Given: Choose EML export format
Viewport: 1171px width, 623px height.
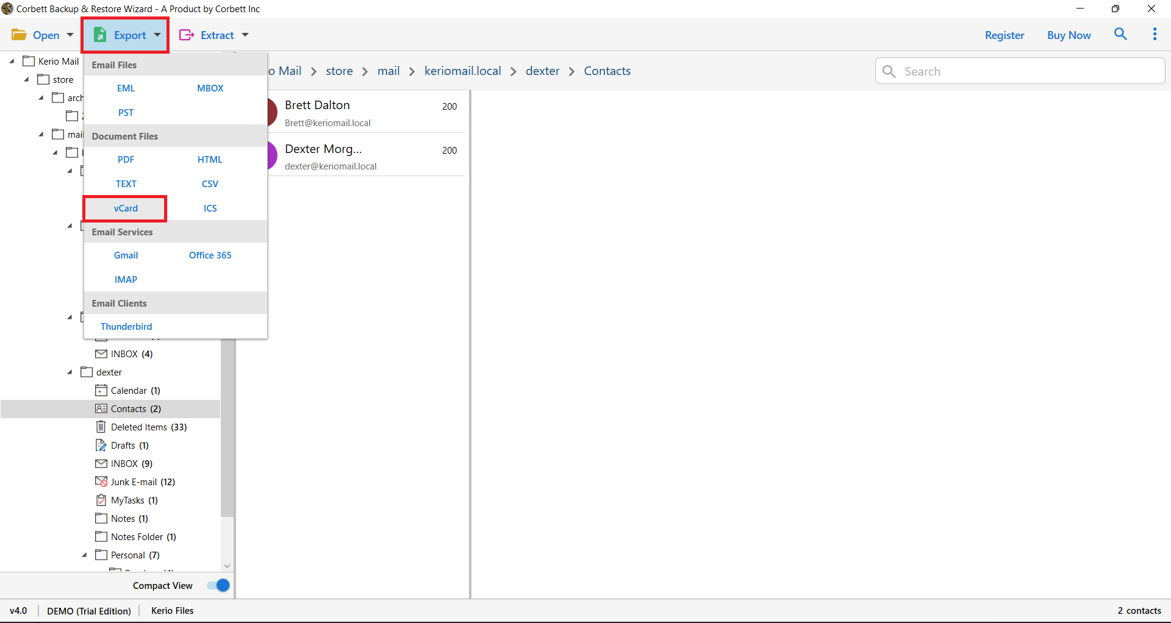Looking at the screenshot, I should point(126,88).
